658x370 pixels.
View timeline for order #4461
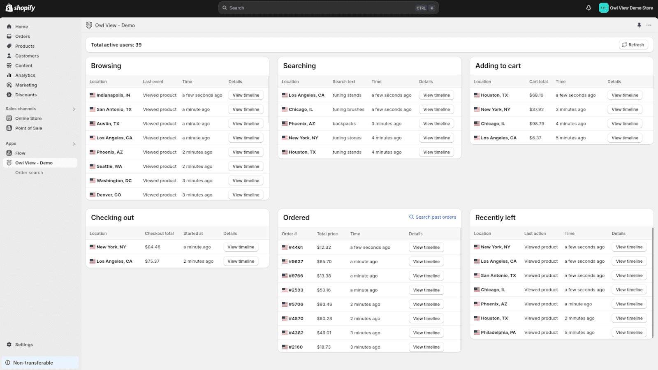pos(426,247)
